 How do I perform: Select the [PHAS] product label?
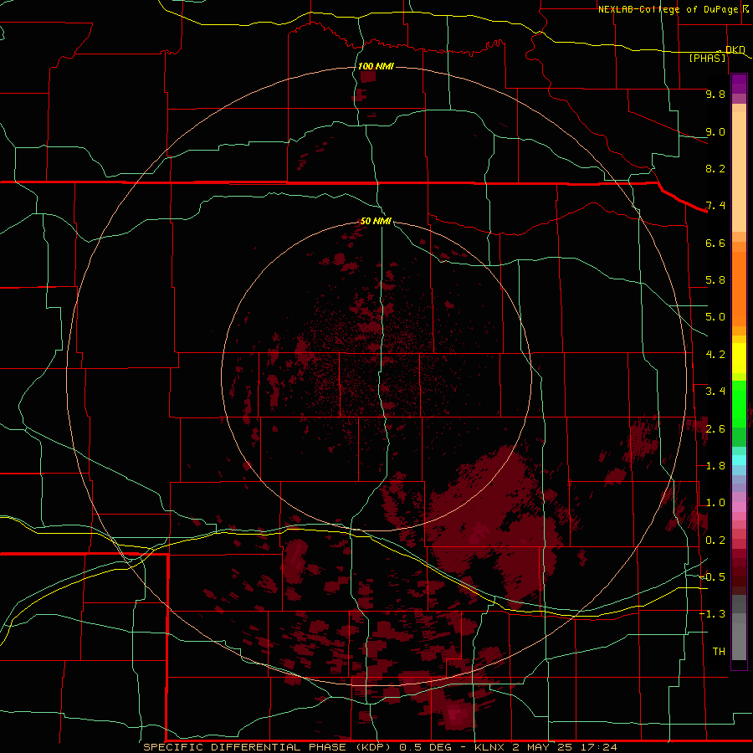[x=707, y=59]
